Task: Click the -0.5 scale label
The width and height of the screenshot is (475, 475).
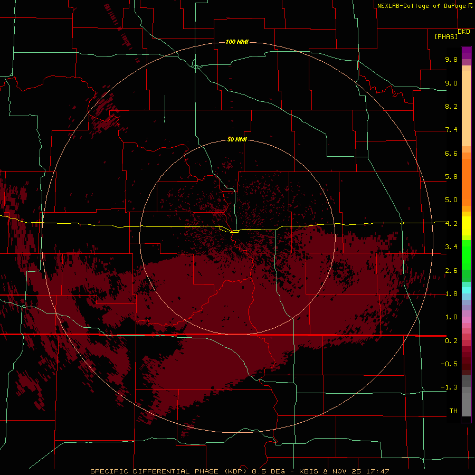Action: click(x=449, y=364)
